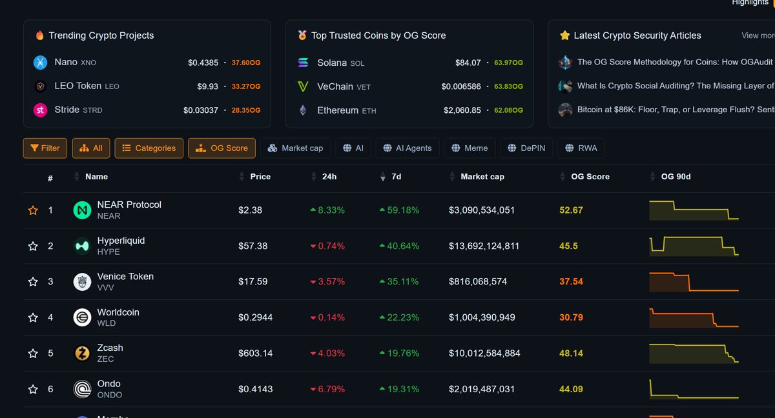Click the Zcash logo icon
The image size is (775, 418).
(x=82, y=353)
